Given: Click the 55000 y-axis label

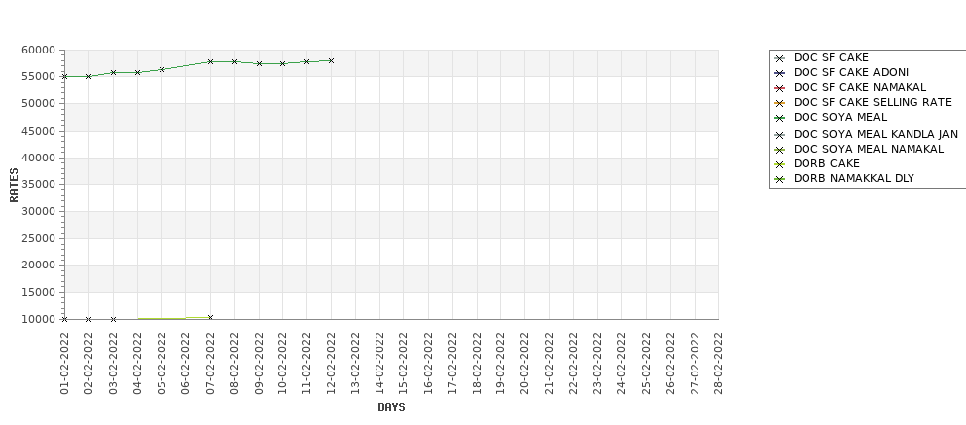Looking at the screenshot, I should pyautogui.click(x=39, y=77).
